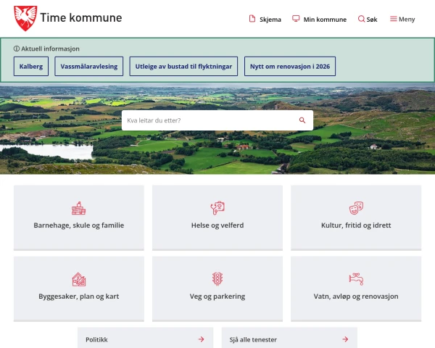The width and height of the screenshot is (435, 348).
Task: Open the Kalberg notice
Action: click(x=31, y=67)
